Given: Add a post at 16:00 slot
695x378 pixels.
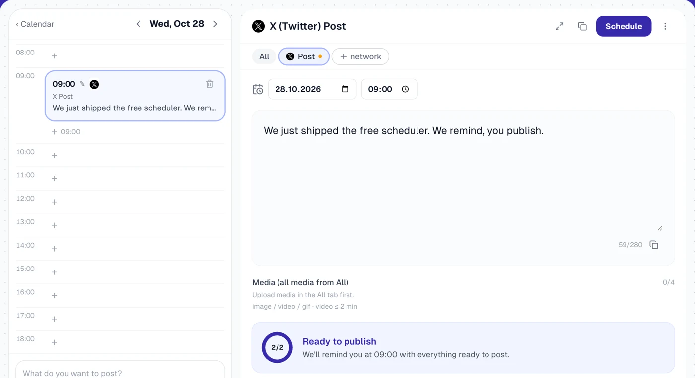Looking at the screenshot, I should [x=55, y=295].
